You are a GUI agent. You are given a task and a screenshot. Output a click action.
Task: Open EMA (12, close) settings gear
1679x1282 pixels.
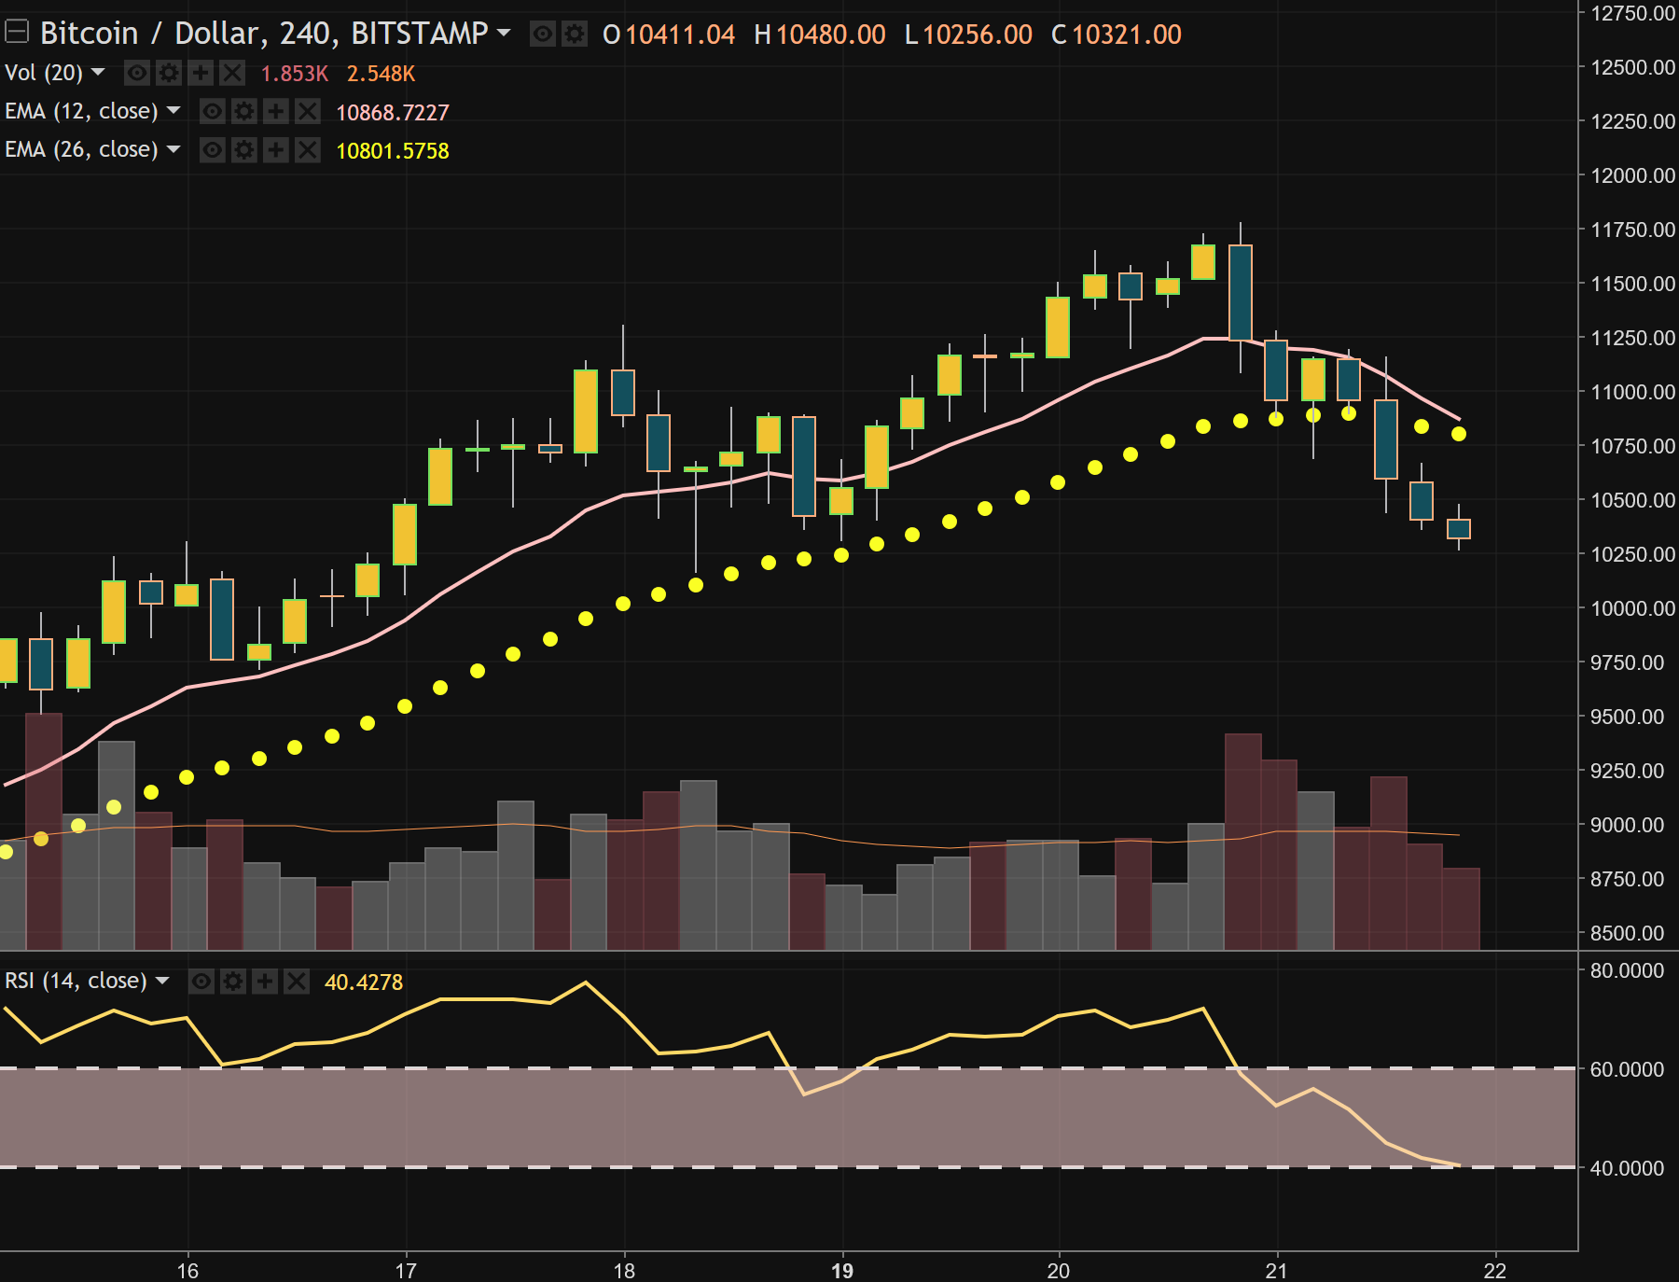pos(244,112)
